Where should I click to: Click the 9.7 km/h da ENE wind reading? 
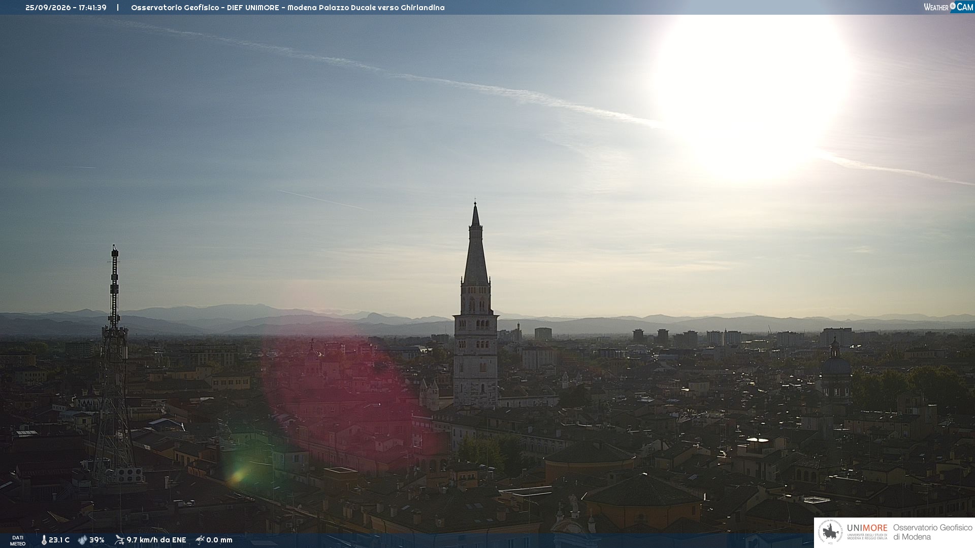(x=156, y=540)
